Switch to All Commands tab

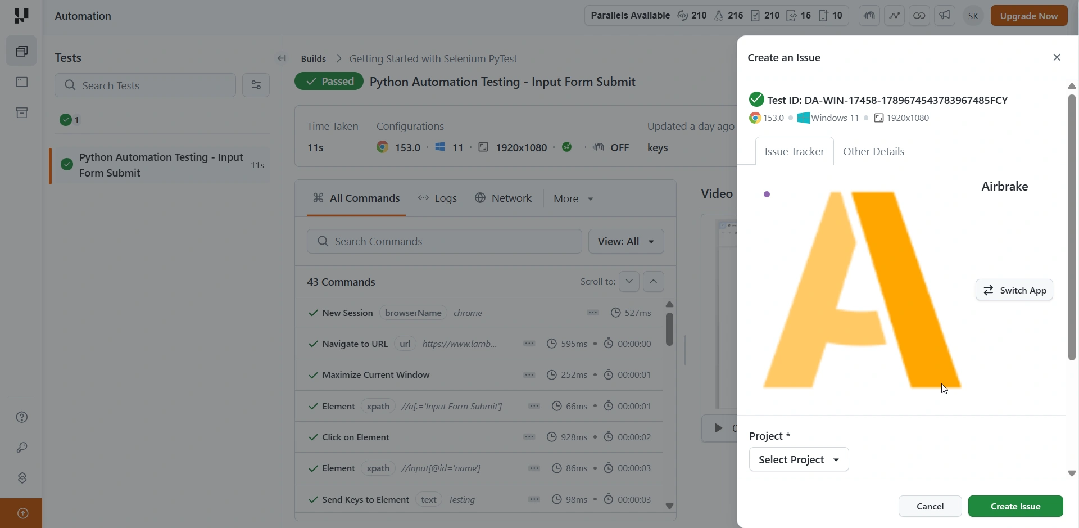[x=356, y=198]
